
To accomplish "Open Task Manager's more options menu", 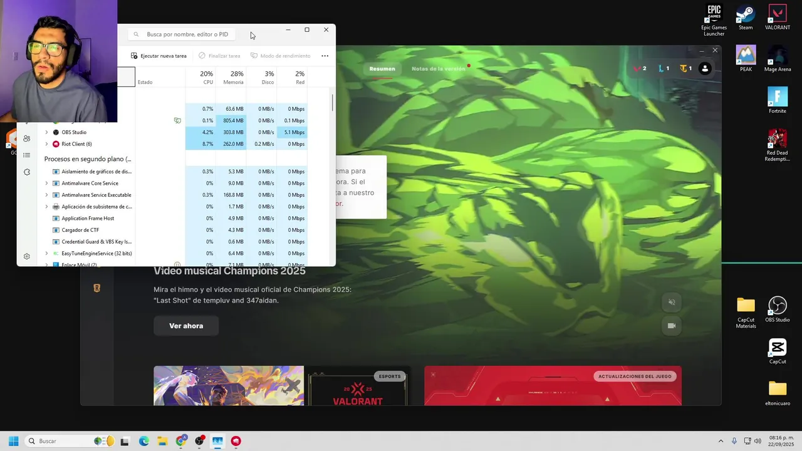I will point(325,56).
